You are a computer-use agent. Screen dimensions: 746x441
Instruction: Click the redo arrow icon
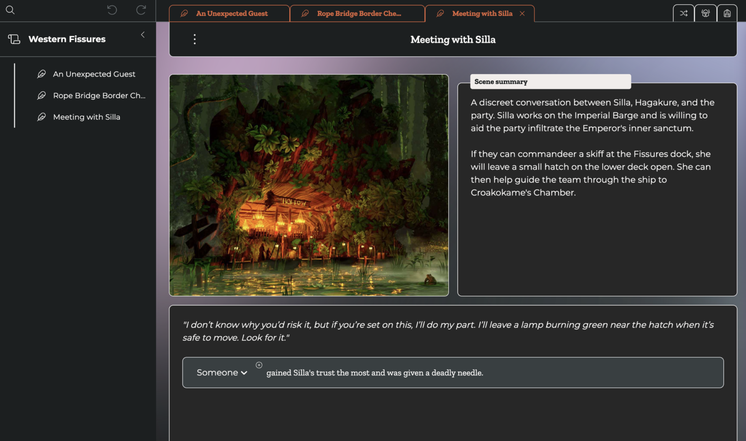(x=141, y=10)
